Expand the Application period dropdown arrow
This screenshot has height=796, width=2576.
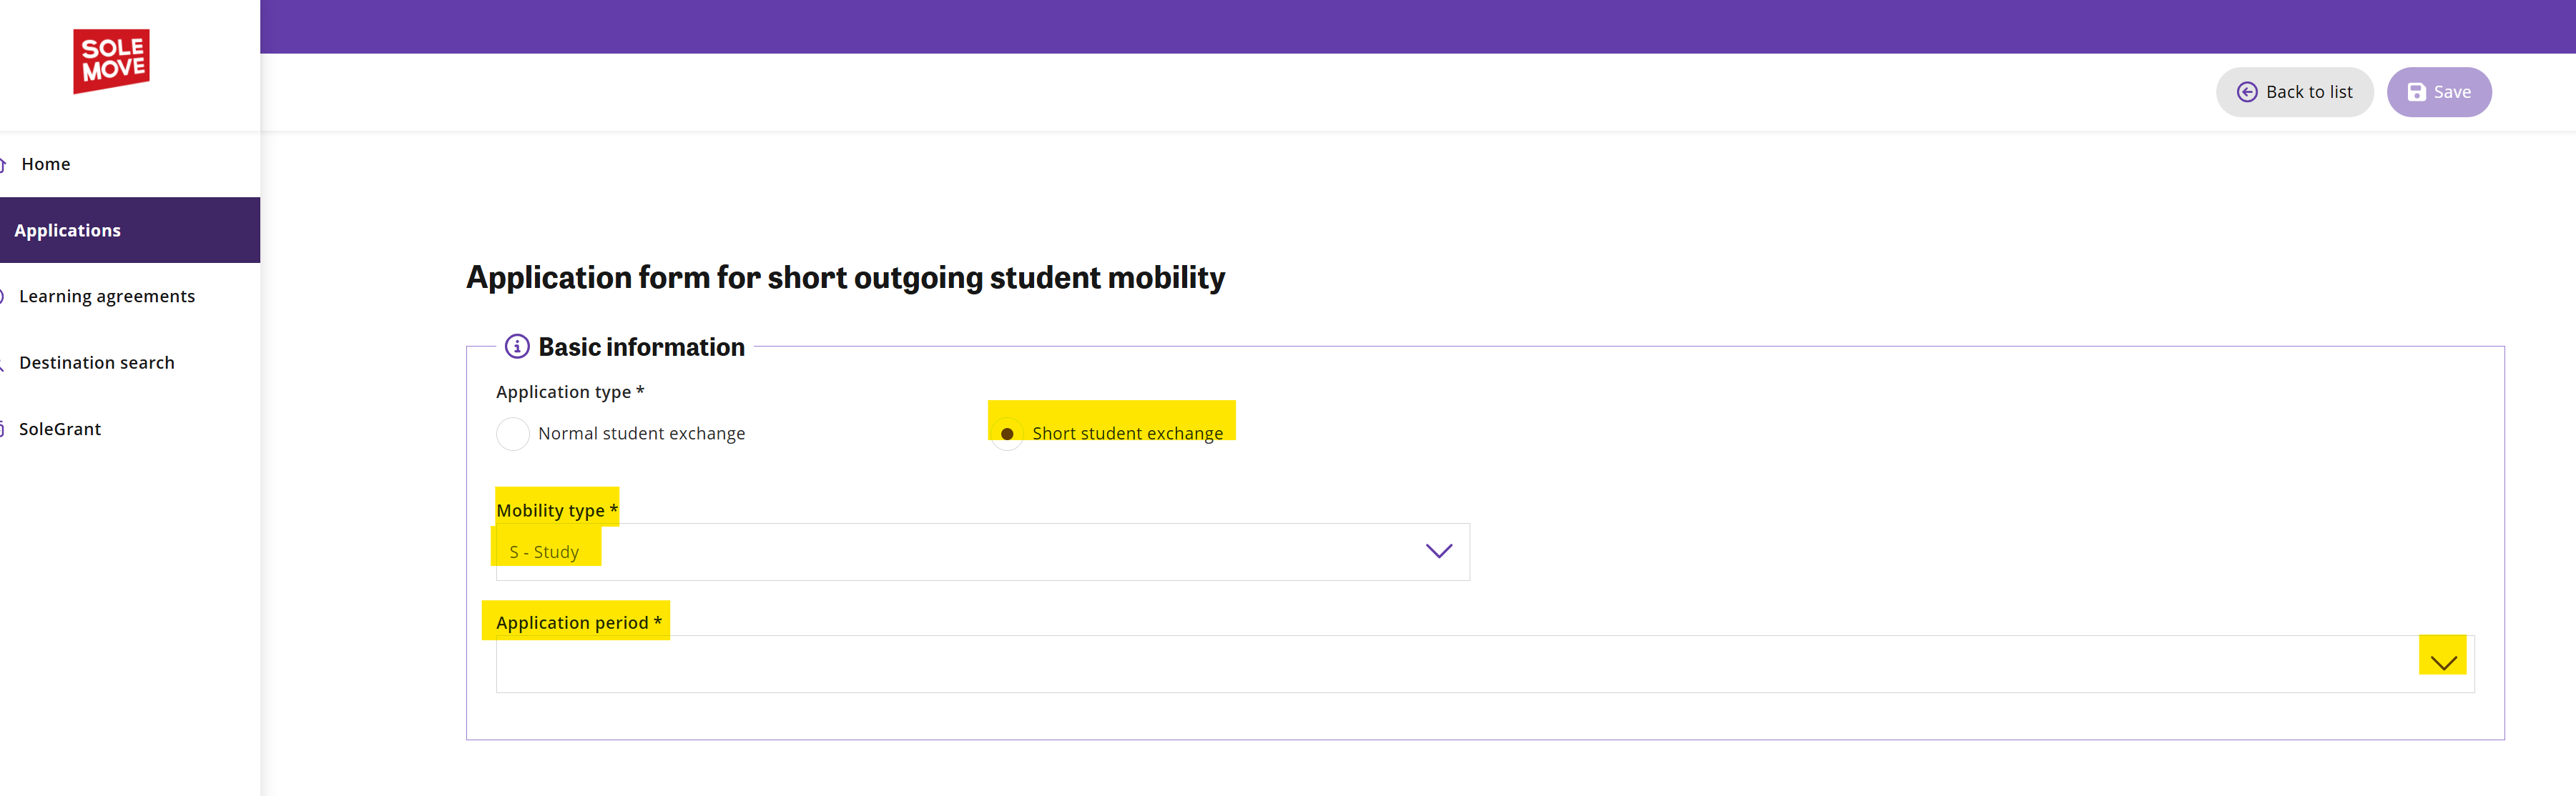(2443, 663)
